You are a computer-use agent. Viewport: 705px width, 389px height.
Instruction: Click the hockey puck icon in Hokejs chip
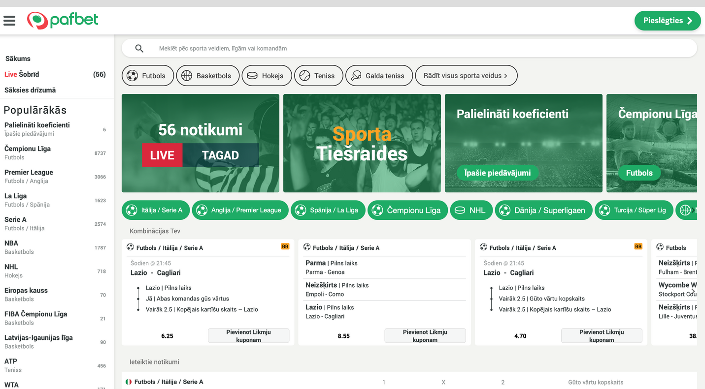coord(252,76)
